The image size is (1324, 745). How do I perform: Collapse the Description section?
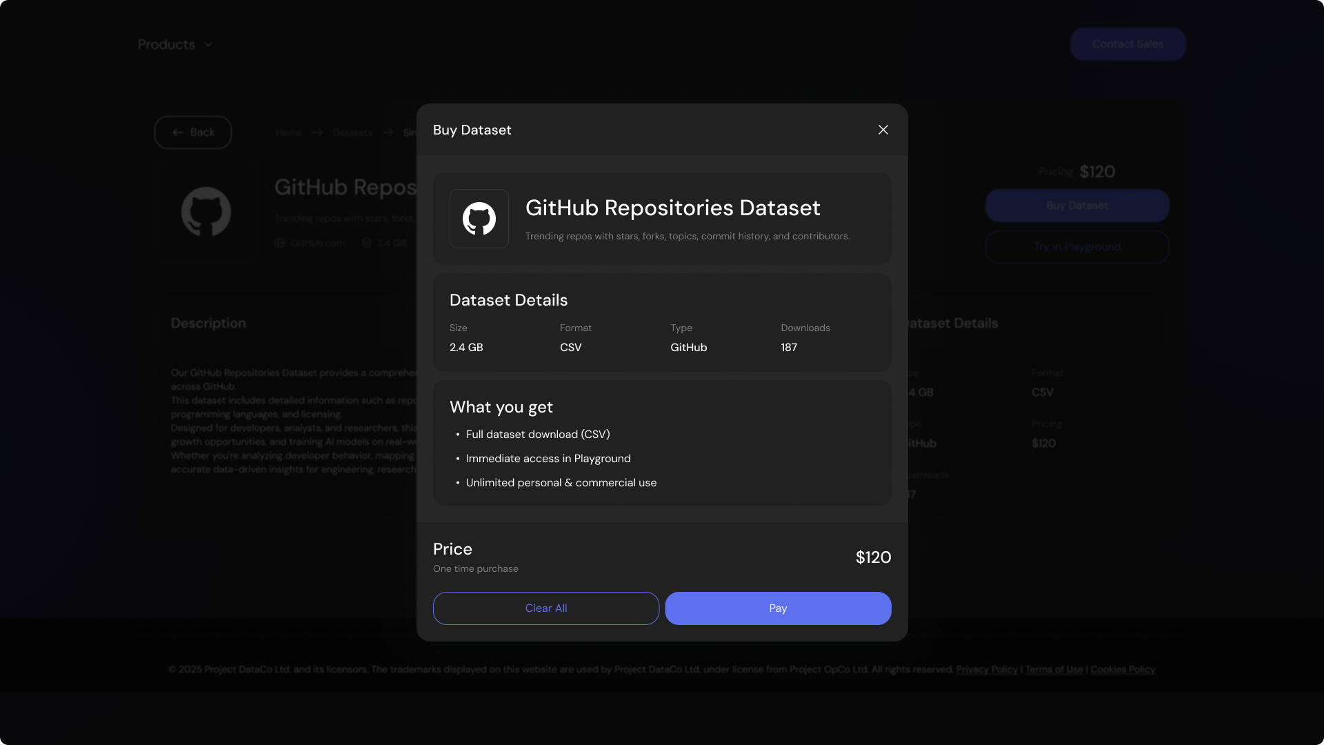(x=208, y=323)
